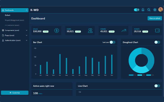The width and height of the screenshot is (164, 102).
Task: Open the Authentication (soon) menu label
Action: (x=13, y=40)
